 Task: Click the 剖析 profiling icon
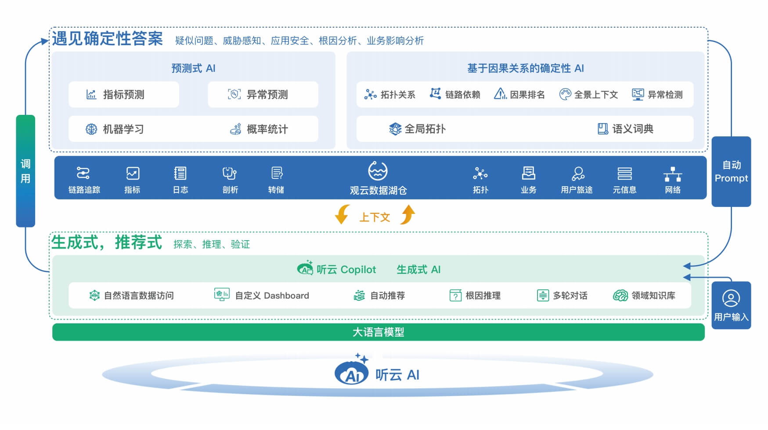(x=230, y=173)
